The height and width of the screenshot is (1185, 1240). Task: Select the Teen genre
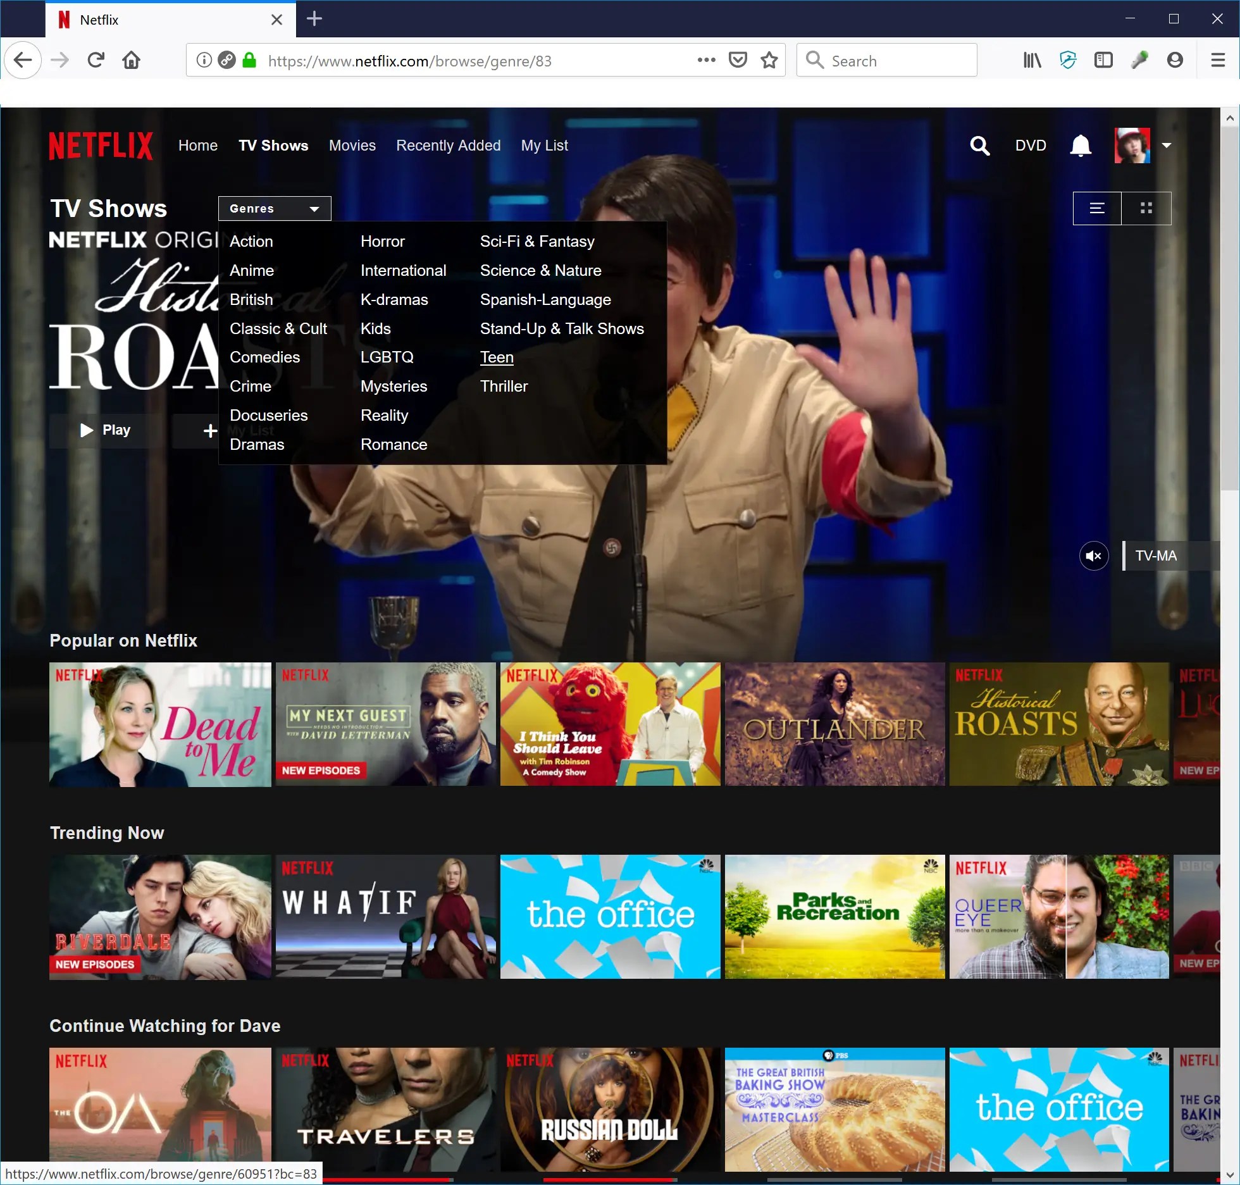coord(497,357)
